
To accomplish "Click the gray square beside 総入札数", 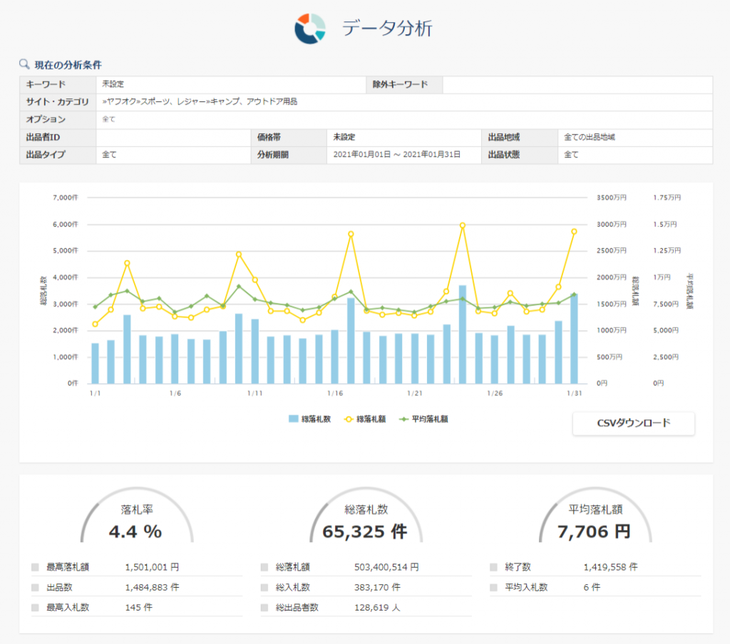I will tap(264, 588).
